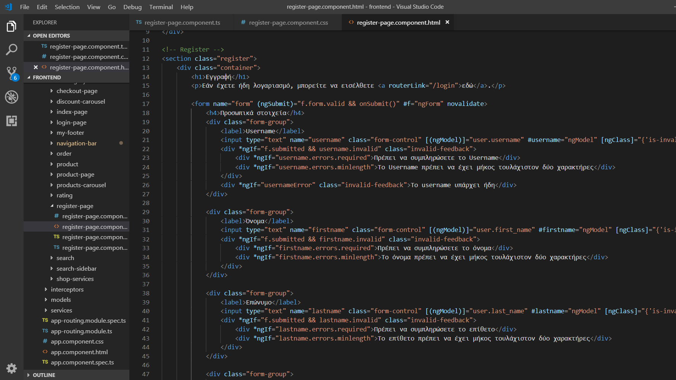Open app.component.spec.ts file
The width and height of the screenshot is (676, 380).
76,363
